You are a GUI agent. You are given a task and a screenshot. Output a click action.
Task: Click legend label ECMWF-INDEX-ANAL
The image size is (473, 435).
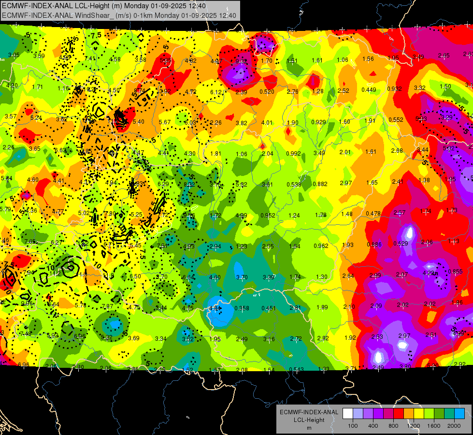pyautogui.click(x=309, y=412)
